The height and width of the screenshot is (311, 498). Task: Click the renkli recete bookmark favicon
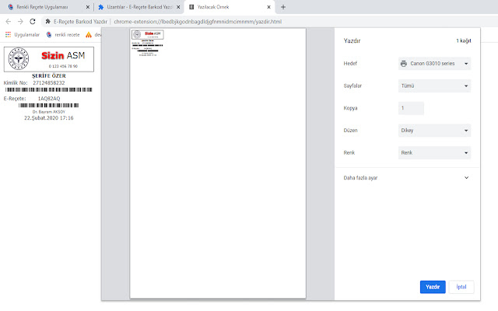coord(49,34)
